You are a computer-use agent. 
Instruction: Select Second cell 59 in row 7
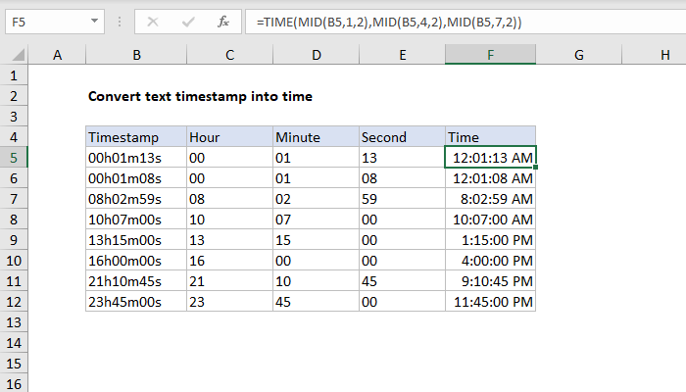pyautogui.click(x=402, y=199)
